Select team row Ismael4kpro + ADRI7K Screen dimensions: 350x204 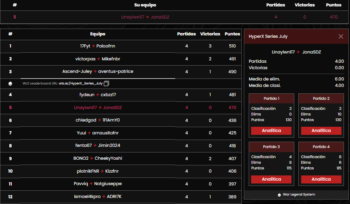coord(121,197)
